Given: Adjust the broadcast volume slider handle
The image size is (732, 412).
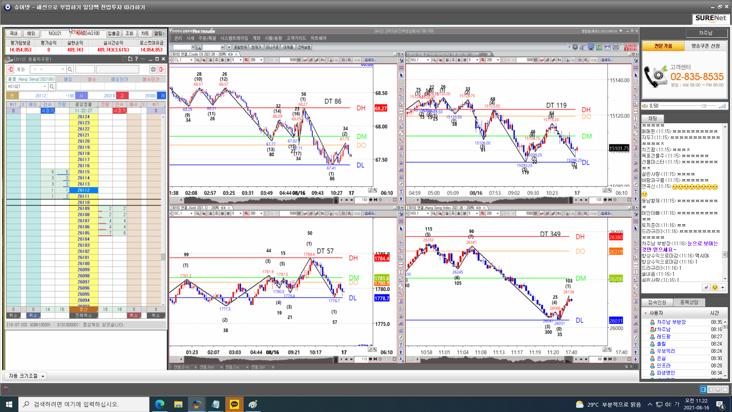Looking at the screenshot, I should tap(704, 106).
